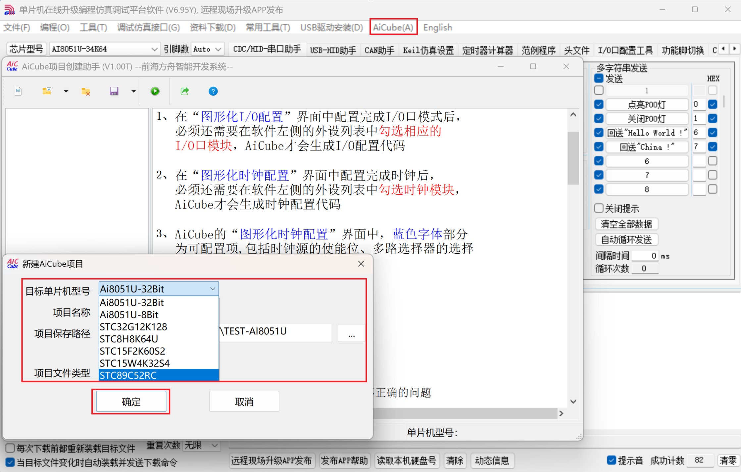
Task: Click the export share icon
Action: pos(185,91)
